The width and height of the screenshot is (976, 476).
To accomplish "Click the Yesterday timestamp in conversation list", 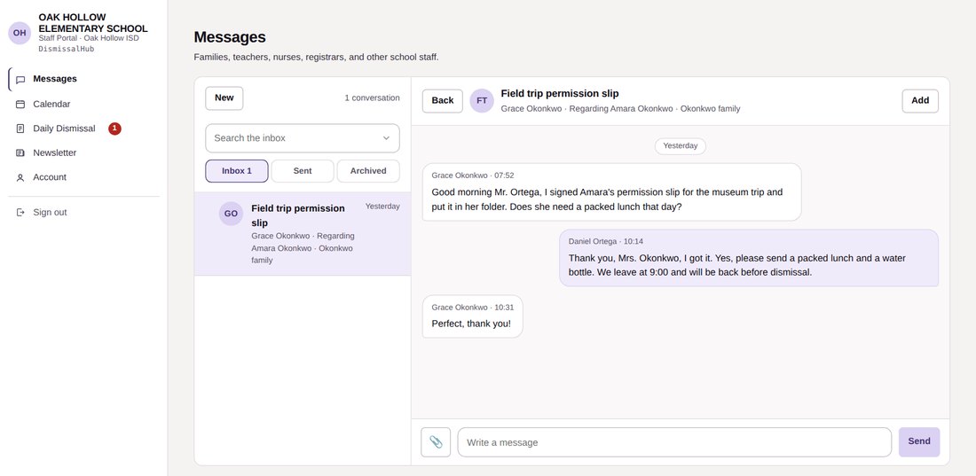I will pos(382,207).
